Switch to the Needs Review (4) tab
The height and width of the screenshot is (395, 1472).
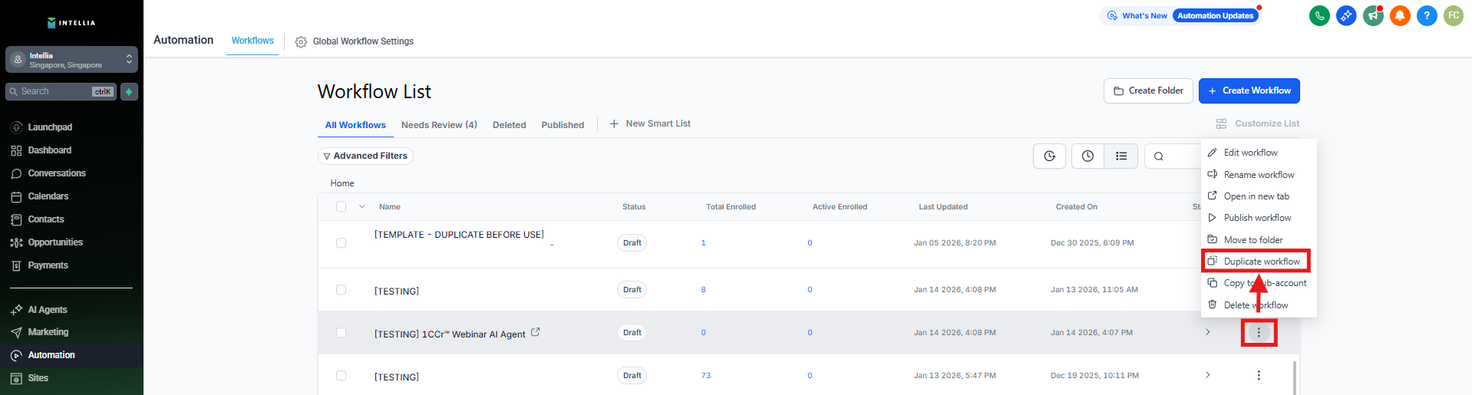439,125
